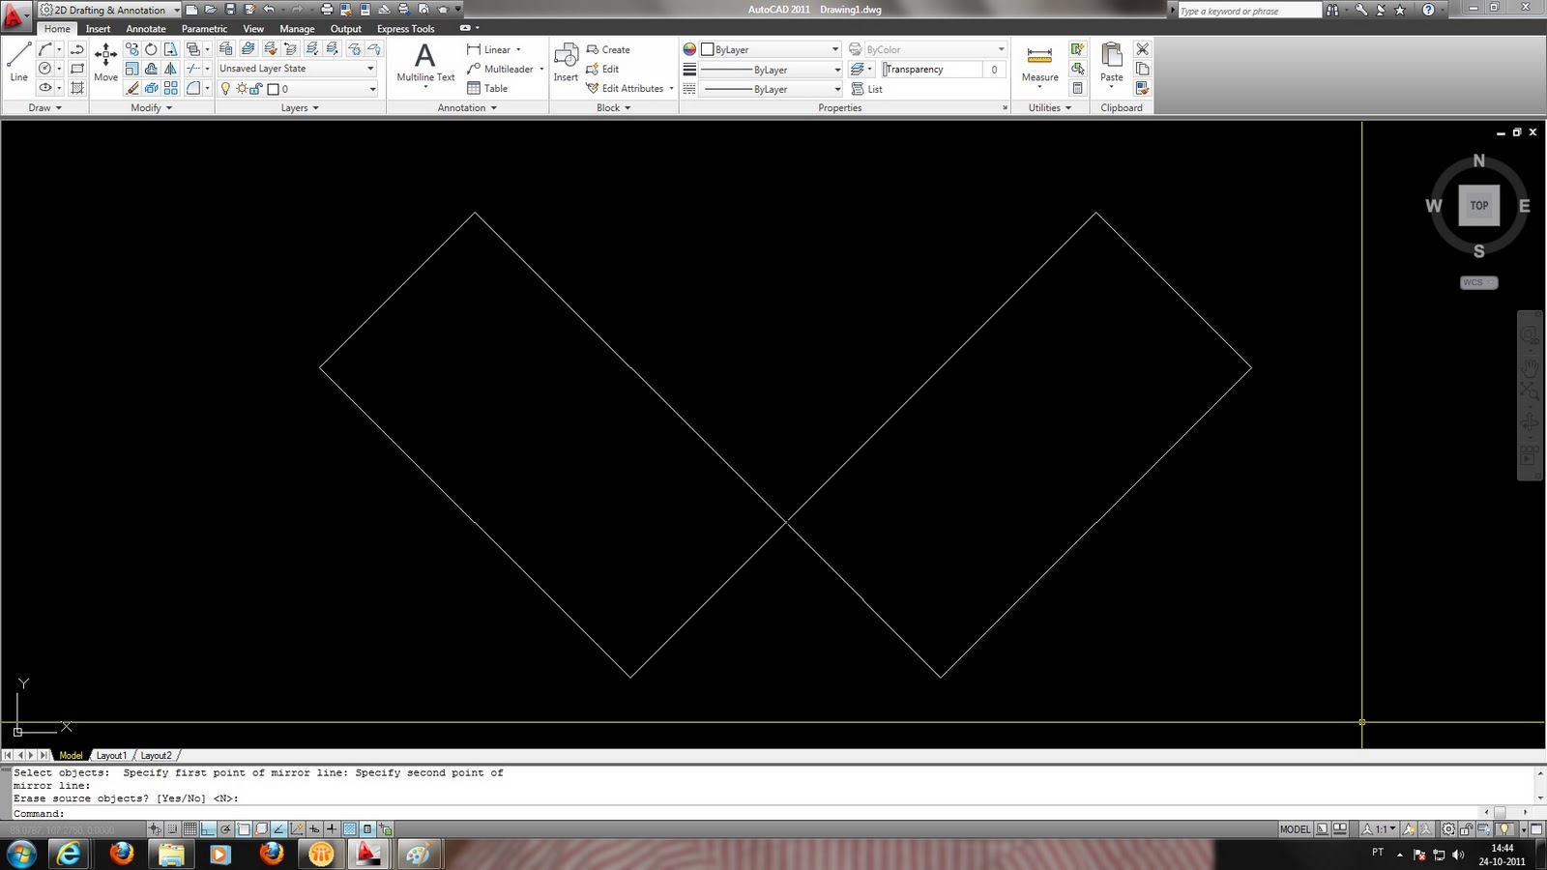Image resolution: width=1547 pixels, height=870 pixels.
Task: Insert a Table from Annotation panel
Action: click(x=487, y=88)
